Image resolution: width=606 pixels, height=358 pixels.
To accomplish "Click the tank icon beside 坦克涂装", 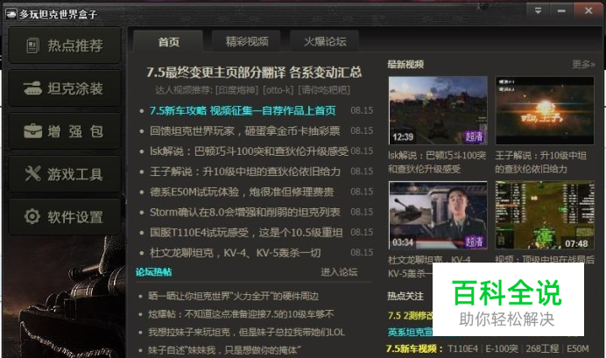I will coord(33,88).
